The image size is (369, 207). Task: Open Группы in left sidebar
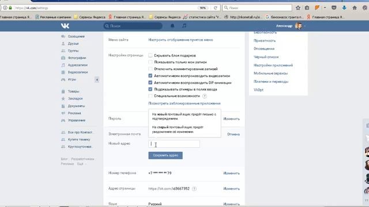(x=73, y=51)
